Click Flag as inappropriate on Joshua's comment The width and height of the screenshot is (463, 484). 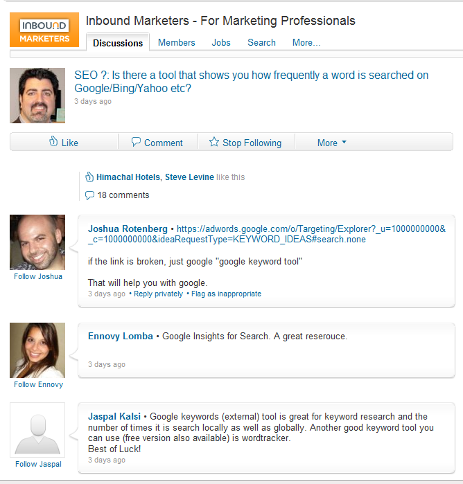tap(226, 294)
